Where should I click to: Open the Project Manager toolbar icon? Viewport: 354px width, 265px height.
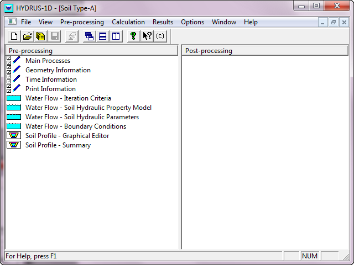pos(40,36)
